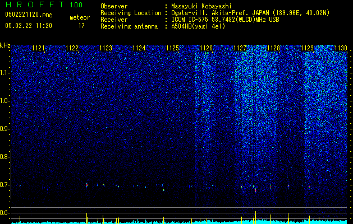Click the 1128 time axis marker

click(273, 48)
